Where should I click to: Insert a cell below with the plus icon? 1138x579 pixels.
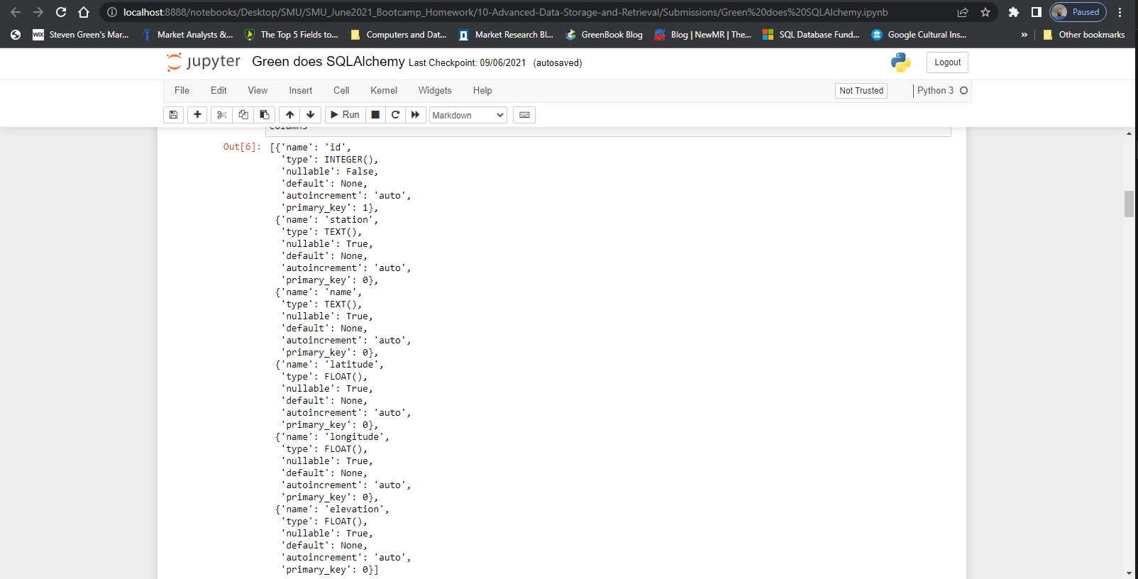tap(197, 115)
